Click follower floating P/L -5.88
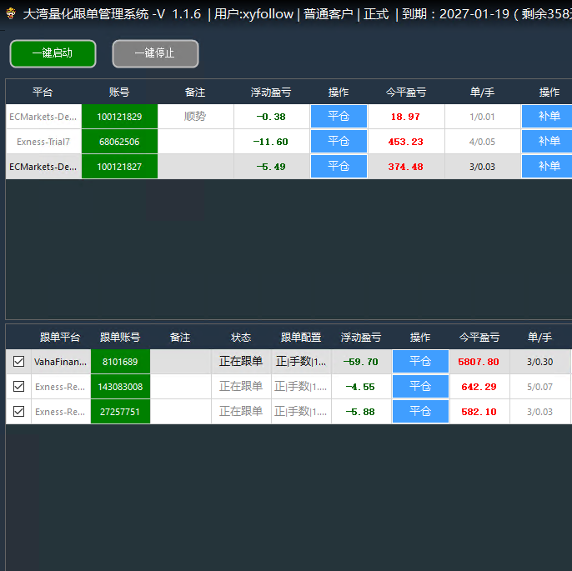 [x=361, y=412]
